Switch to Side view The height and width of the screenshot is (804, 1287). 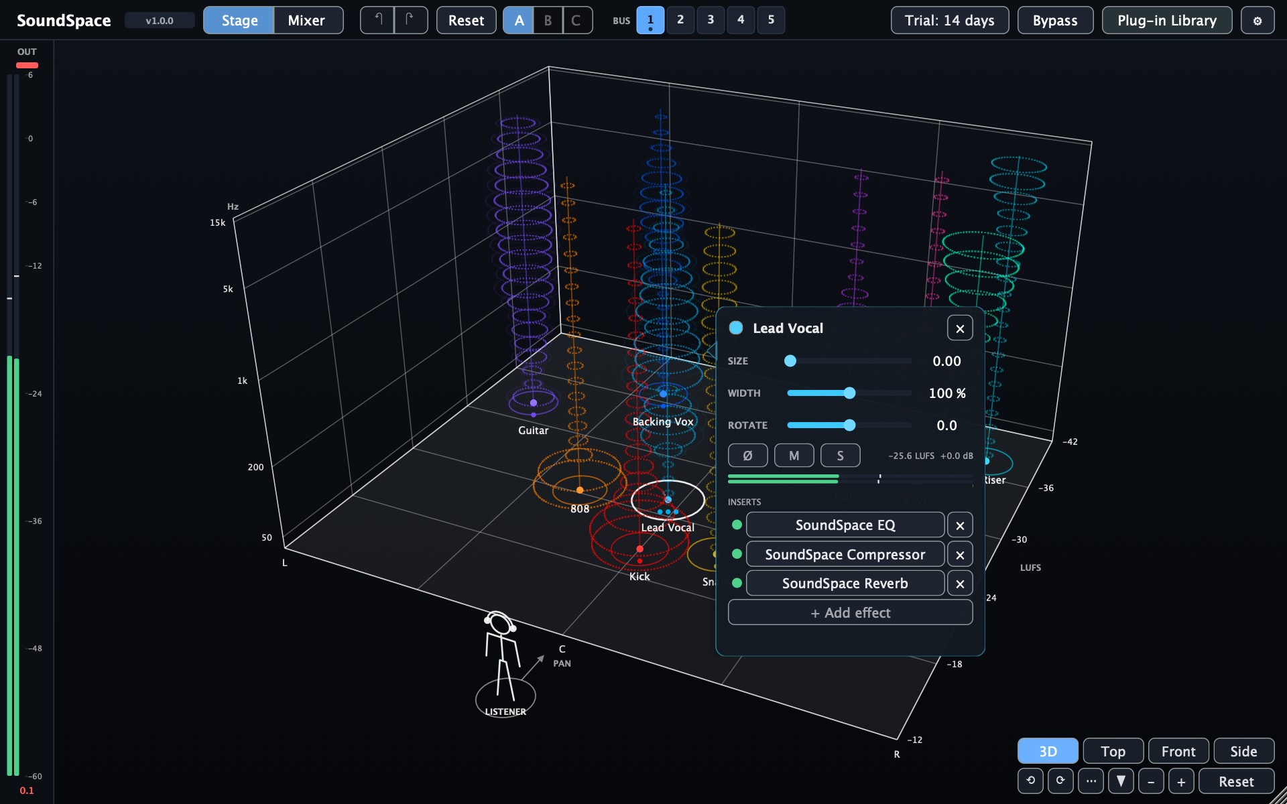pyautogui.click(x=1243, y=751)
